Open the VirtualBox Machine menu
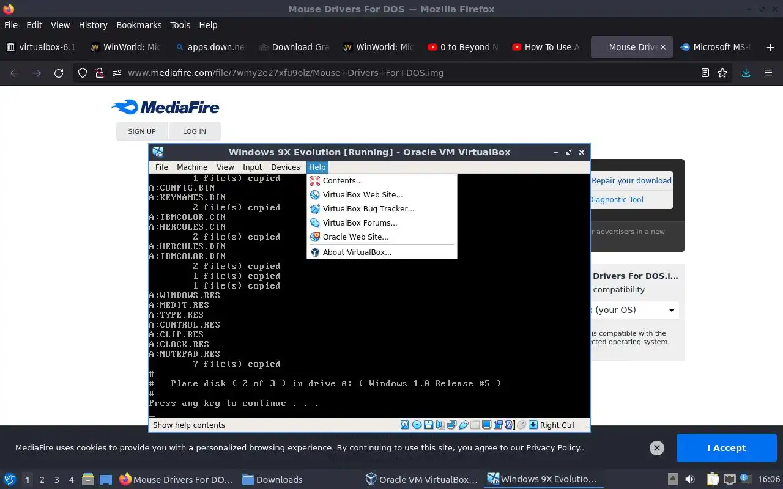The height and width of the screenshot is (489, 783). [x=192, y=167]
